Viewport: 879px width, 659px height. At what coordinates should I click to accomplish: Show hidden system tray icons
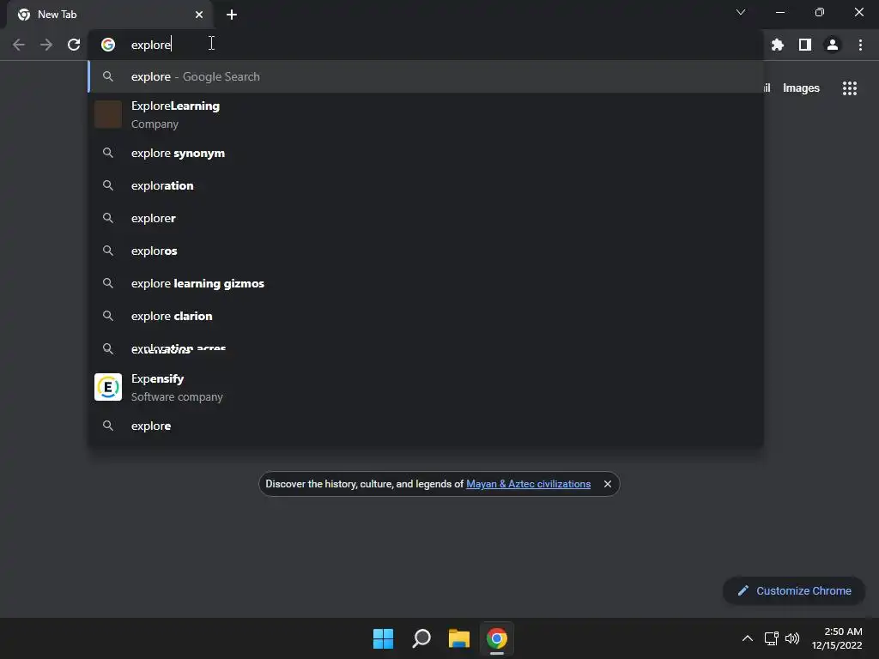pyautogui.click(x=748, y=638)
